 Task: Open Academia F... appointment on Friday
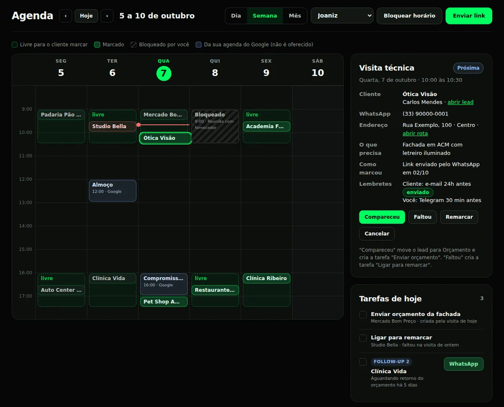(x=266, y=126)
